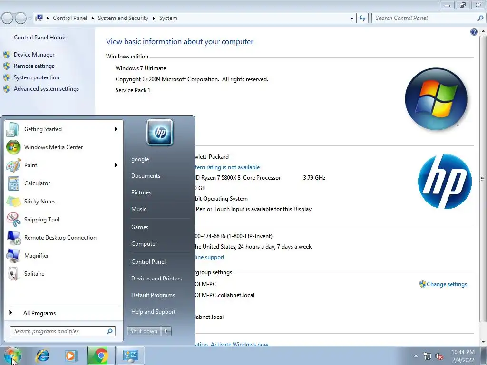Expand breadcrumb arrow after Control Panel
The image size is (487, 365).
pyautogui.click(x=93, y=19)
